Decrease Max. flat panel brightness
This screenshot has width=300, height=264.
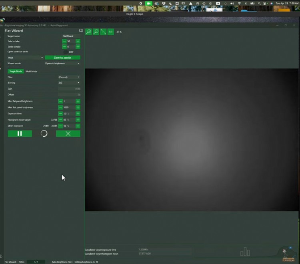point(60,107)
